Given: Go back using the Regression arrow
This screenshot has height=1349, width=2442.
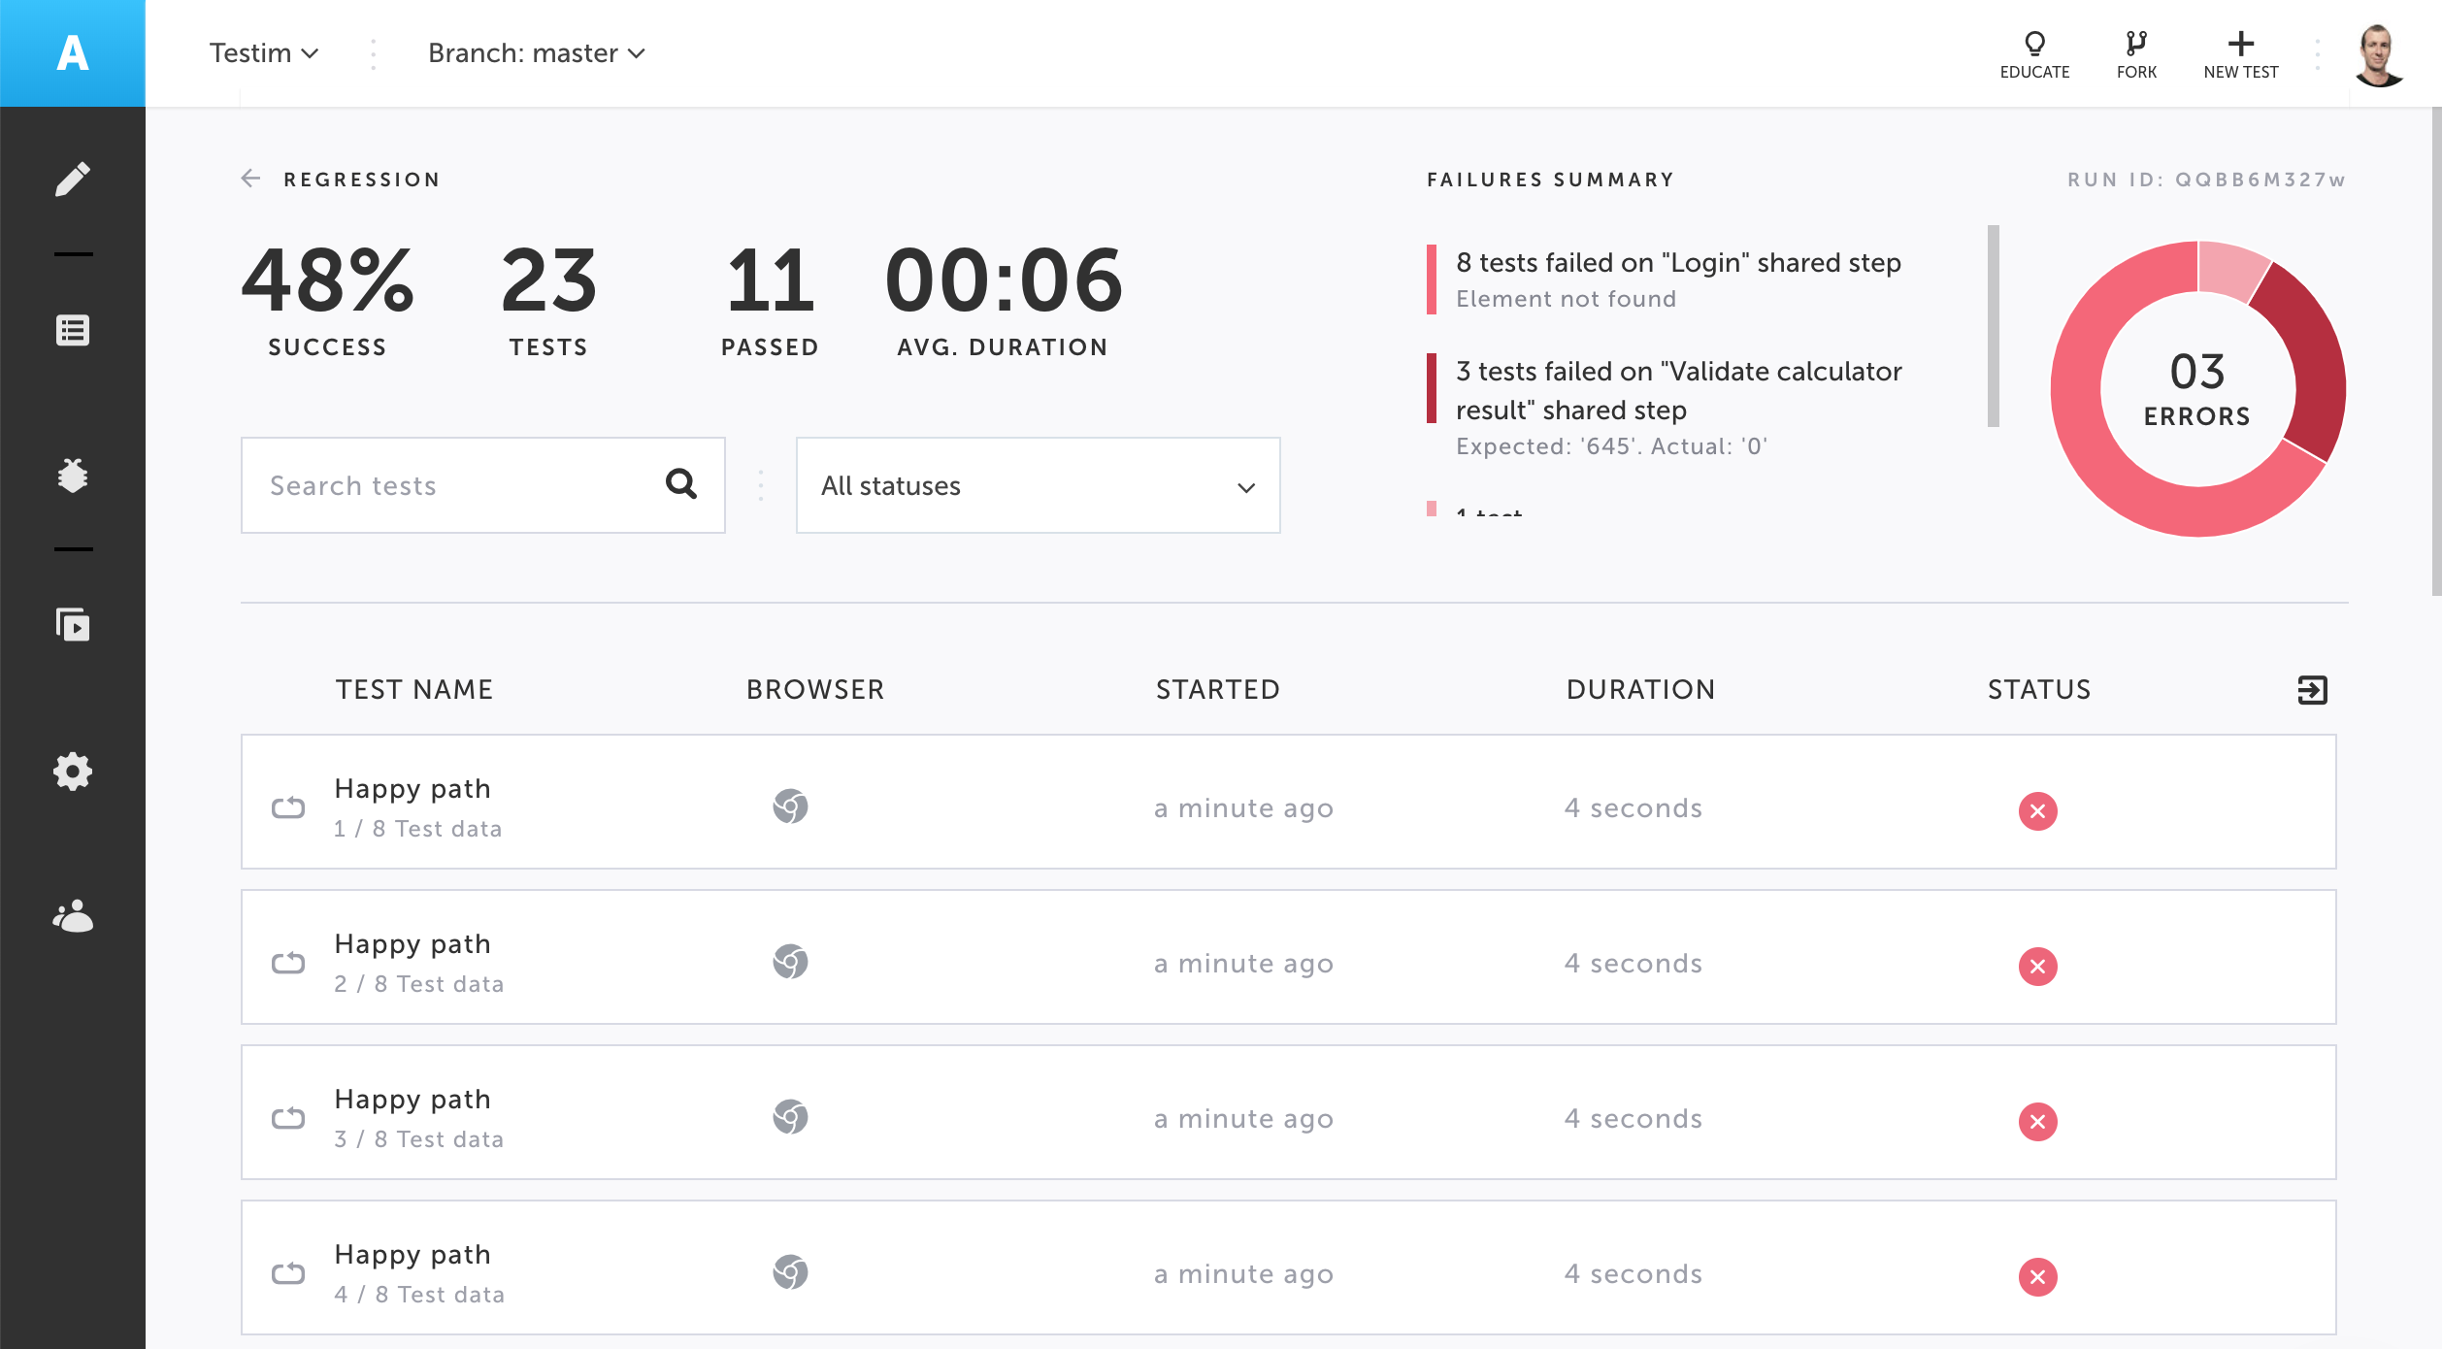Looking at the screenshot, I should coord(251,179).
